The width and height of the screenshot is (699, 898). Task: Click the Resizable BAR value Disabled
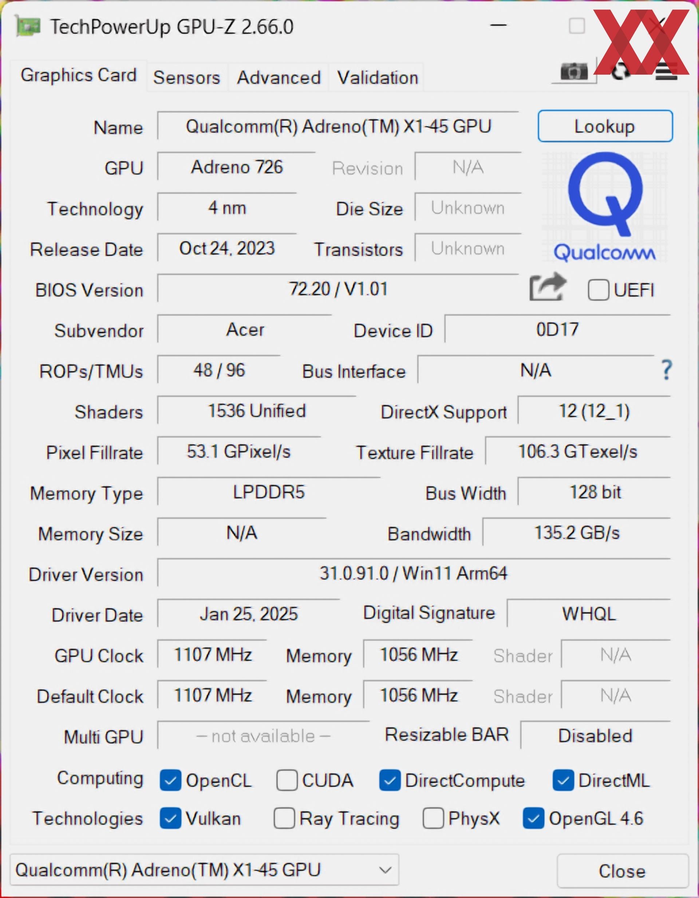tap(595, 735)
